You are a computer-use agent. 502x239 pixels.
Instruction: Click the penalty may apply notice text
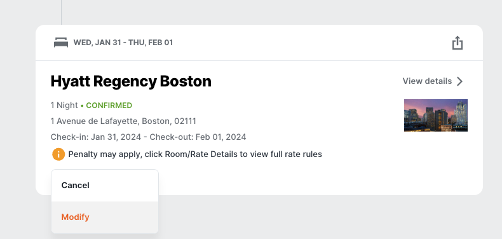tap(195, 154)
